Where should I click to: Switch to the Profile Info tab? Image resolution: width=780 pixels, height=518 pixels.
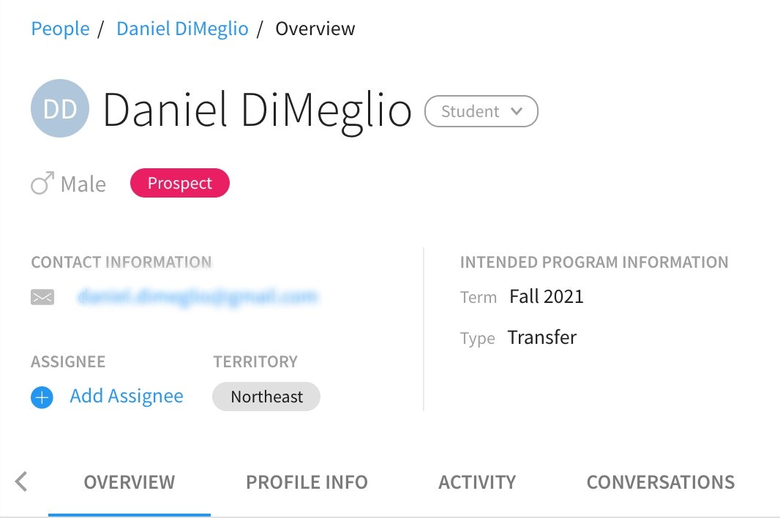[307, 481]
